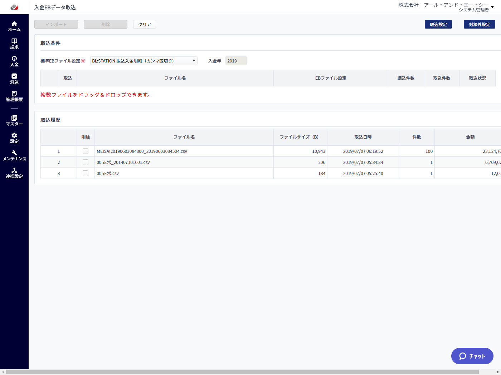The height and width of the screenshot is (375, 501).
Task: Open the 標準EBファイル設定 dropdown
Action: 144,61
